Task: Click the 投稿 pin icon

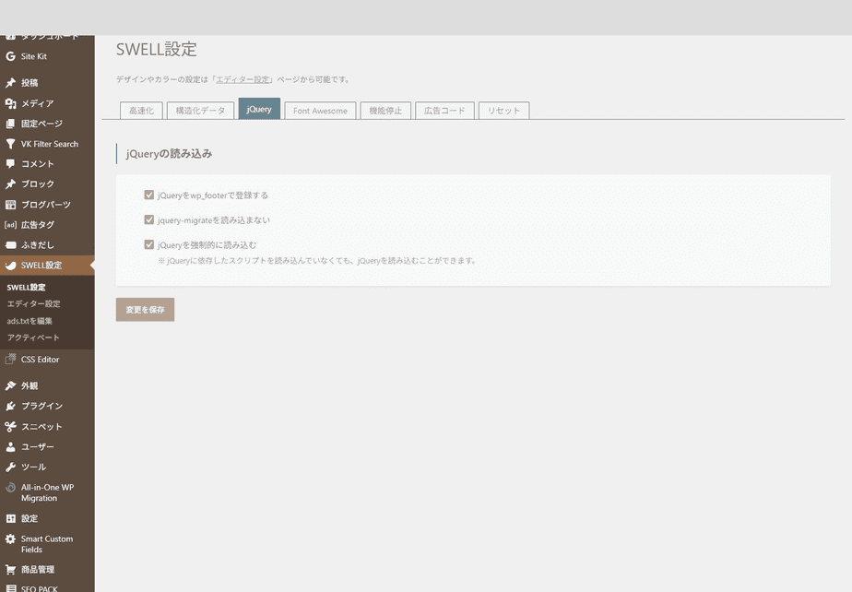Action: 10,83
